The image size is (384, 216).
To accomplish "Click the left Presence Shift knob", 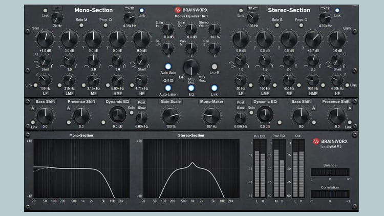I will 81,116.
